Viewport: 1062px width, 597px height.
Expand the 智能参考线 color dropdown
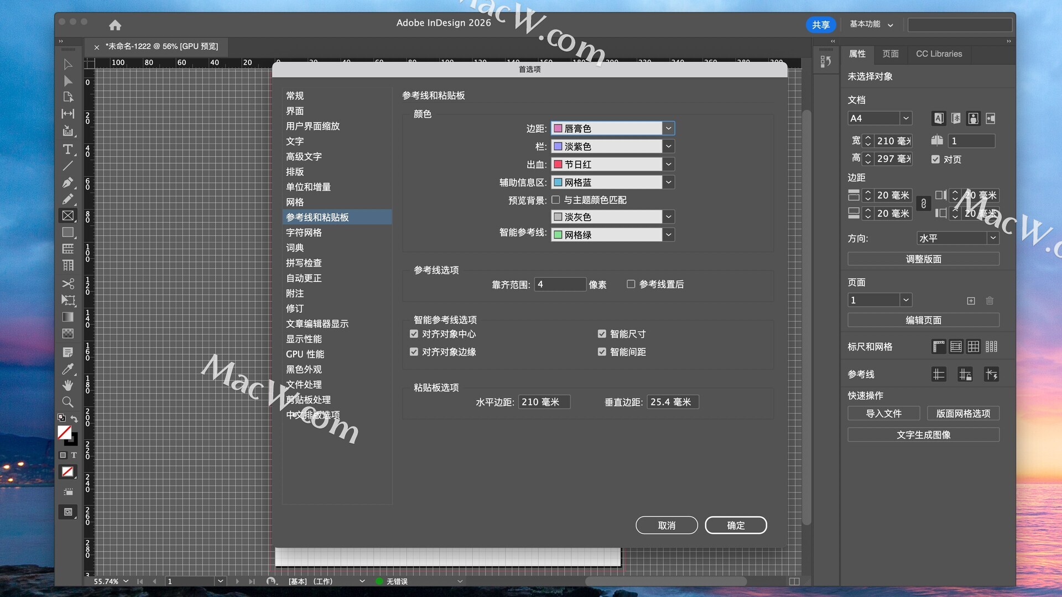coord(668,235)
